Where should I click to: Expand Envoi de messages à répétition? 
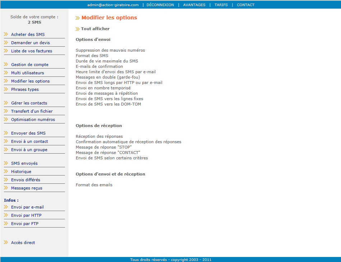click(x=107, y=93)
